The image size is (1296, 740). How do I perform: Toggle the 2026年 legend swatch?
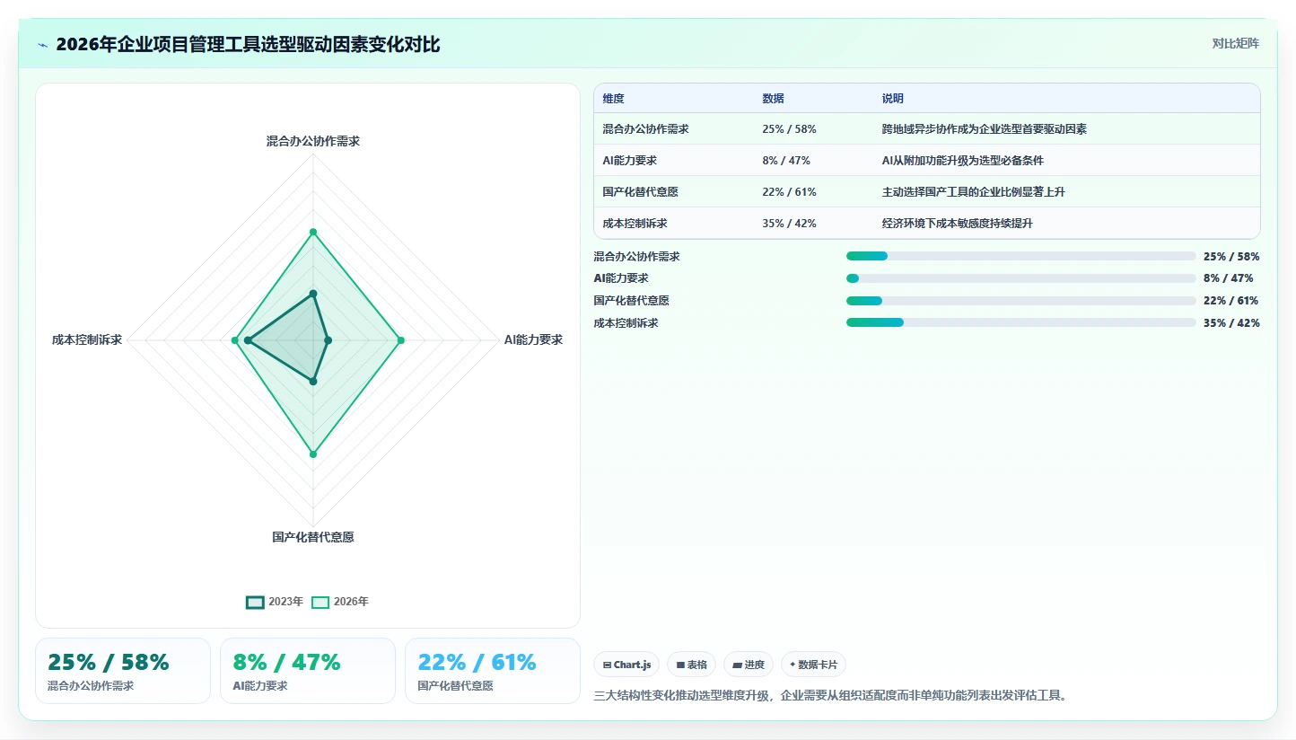coord(320,602)
